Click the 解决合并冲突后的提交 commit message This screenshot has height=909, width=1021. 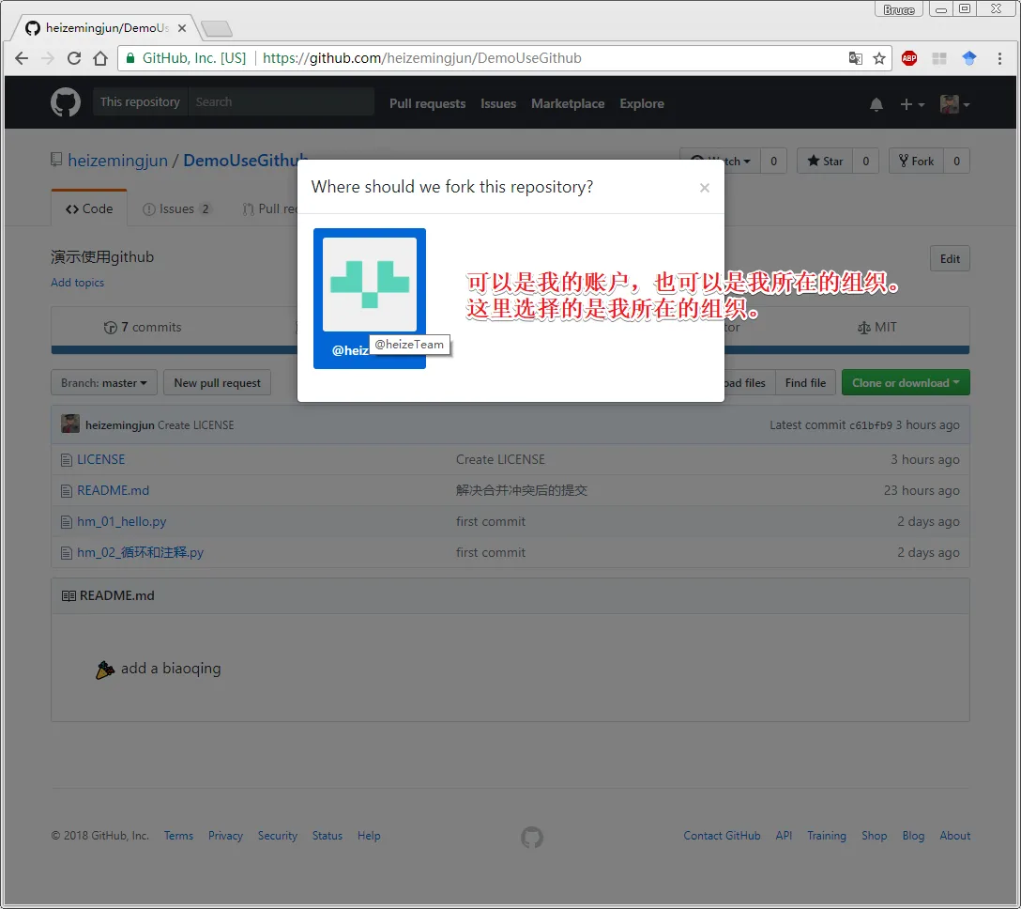522,490
